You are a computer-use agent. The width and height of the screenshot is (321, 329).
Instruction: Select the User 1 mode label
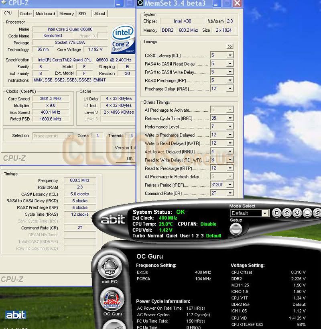[x=187, y=236]
